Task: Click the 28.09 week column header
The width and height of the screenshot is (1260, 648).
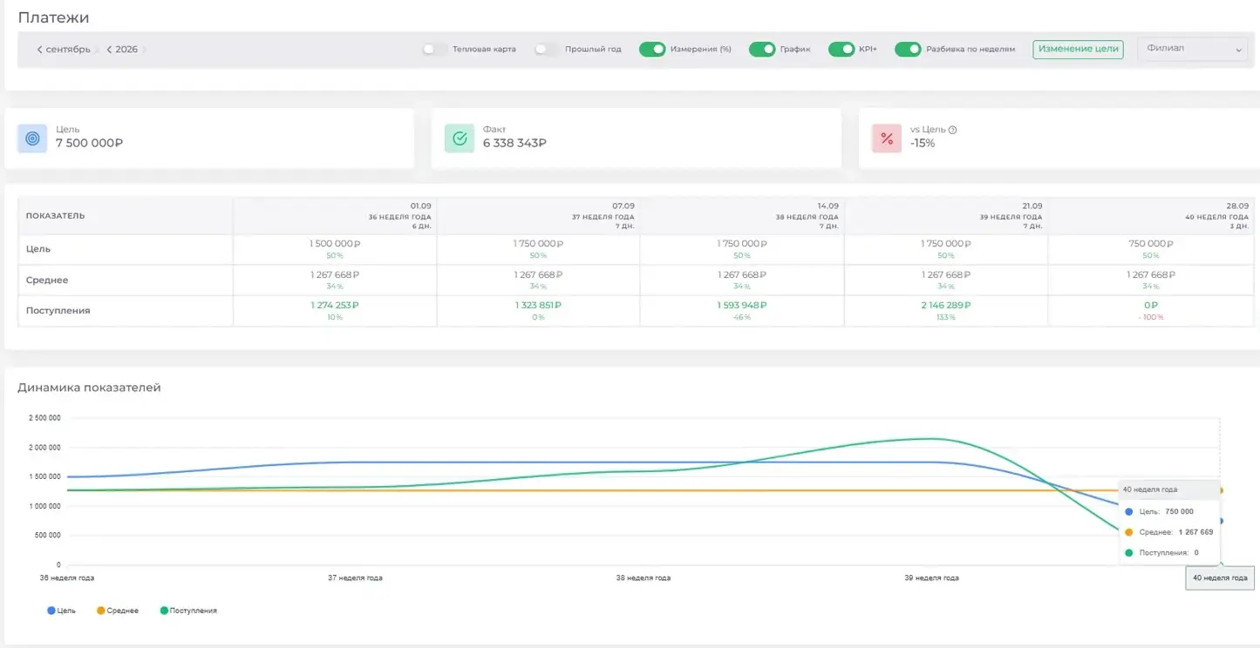Action: point(1149,216)
